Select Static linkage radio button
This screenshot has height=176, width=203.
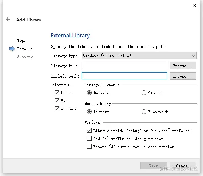(144, 93)
